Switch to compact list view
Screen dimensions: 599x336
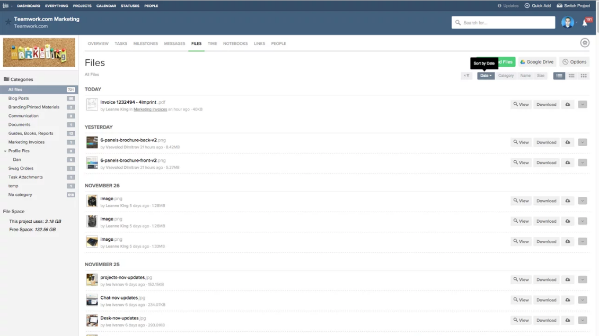tap(571, 76)
